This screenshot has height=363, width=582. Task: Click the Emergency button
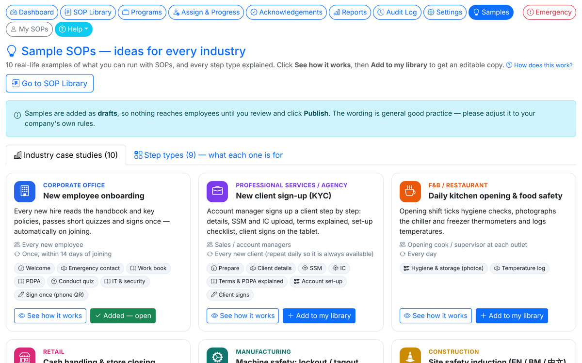549,12
